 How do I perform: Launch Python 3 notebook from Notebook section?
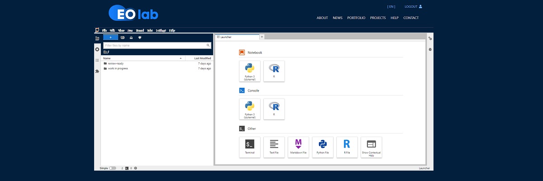click(250, 71)
